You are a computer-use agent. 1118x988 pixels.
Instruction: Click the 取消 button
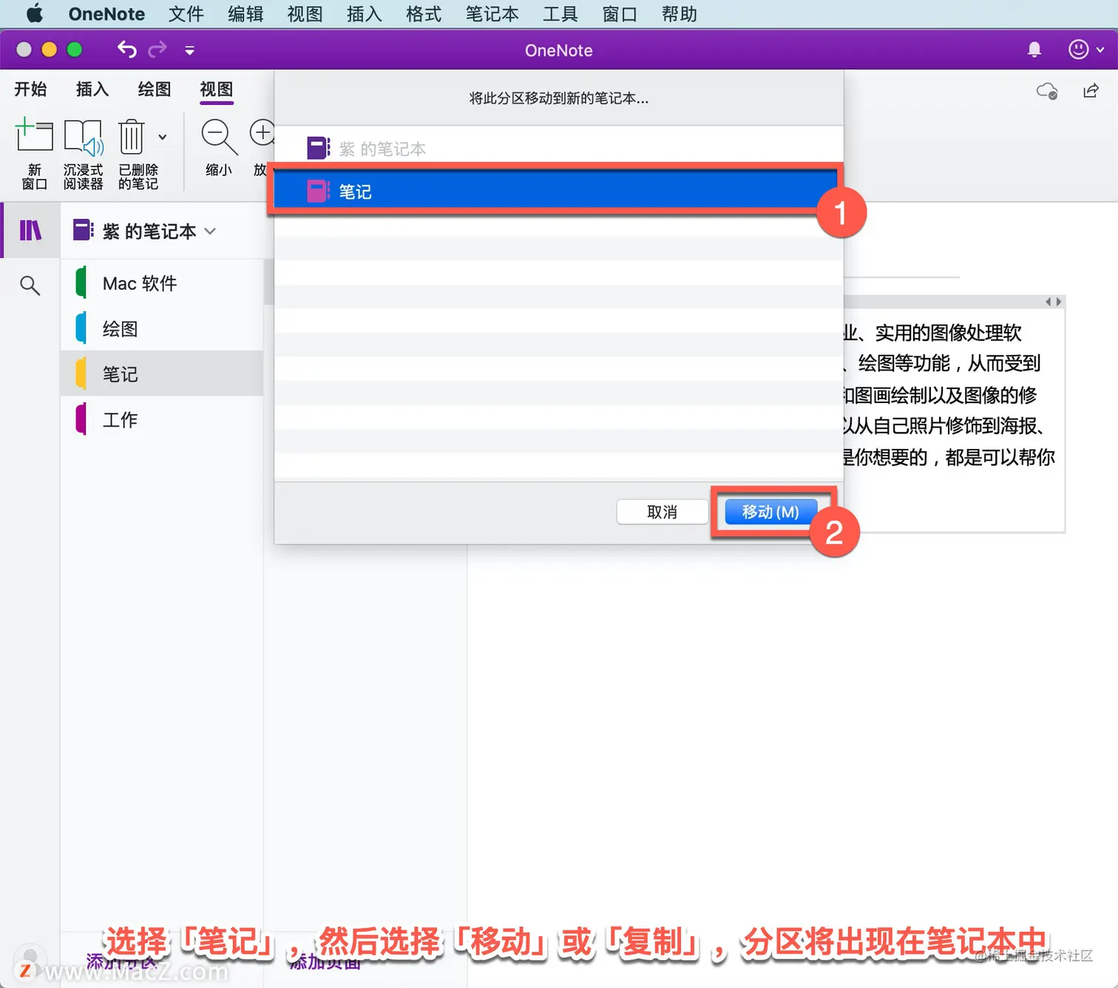click(x=662, y=512)
